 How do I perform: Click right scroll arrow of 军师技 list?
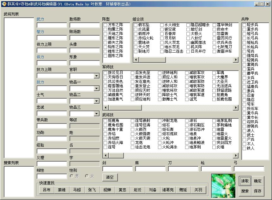(236, 108)
